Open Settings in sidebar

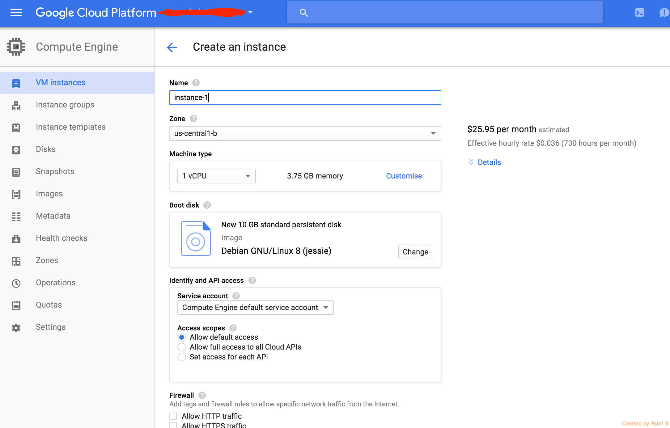[77, 327]
